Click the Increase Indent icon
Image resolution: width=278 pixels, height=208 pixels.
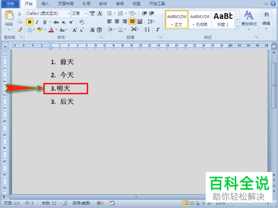click(151, 13)
